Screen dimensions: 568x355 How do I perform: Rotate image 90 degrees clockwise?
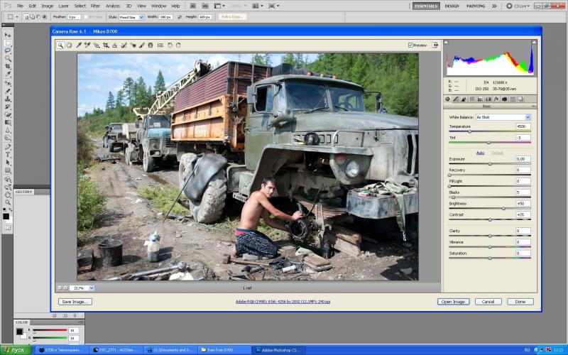coord(178,45)
